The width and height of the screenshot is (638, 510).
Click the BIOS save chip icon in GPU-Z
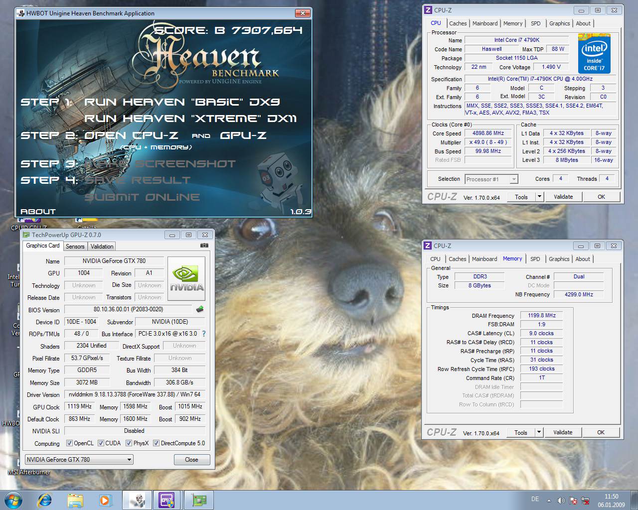(200, 309)
